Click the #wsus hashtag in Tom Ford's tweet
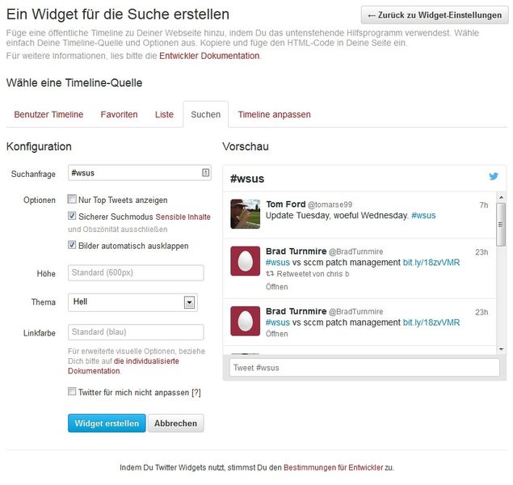 click(x=423, y=215)
